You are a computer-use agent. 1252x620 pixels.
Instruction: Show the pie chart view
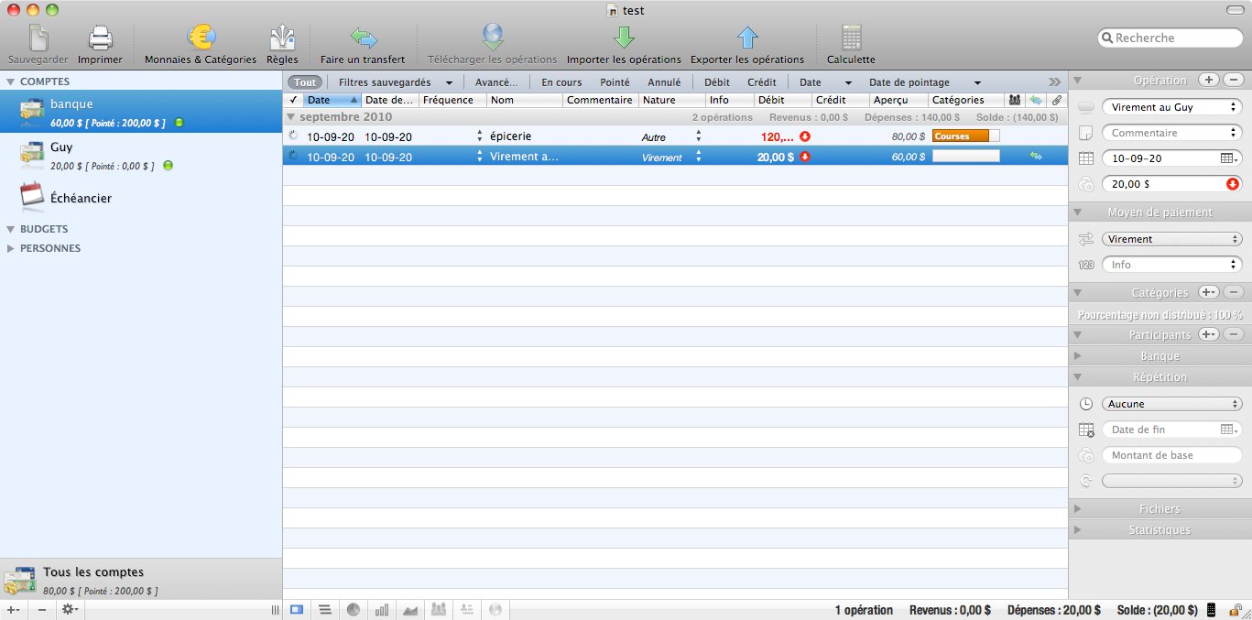pyautogui.click(x=354, y=609)
